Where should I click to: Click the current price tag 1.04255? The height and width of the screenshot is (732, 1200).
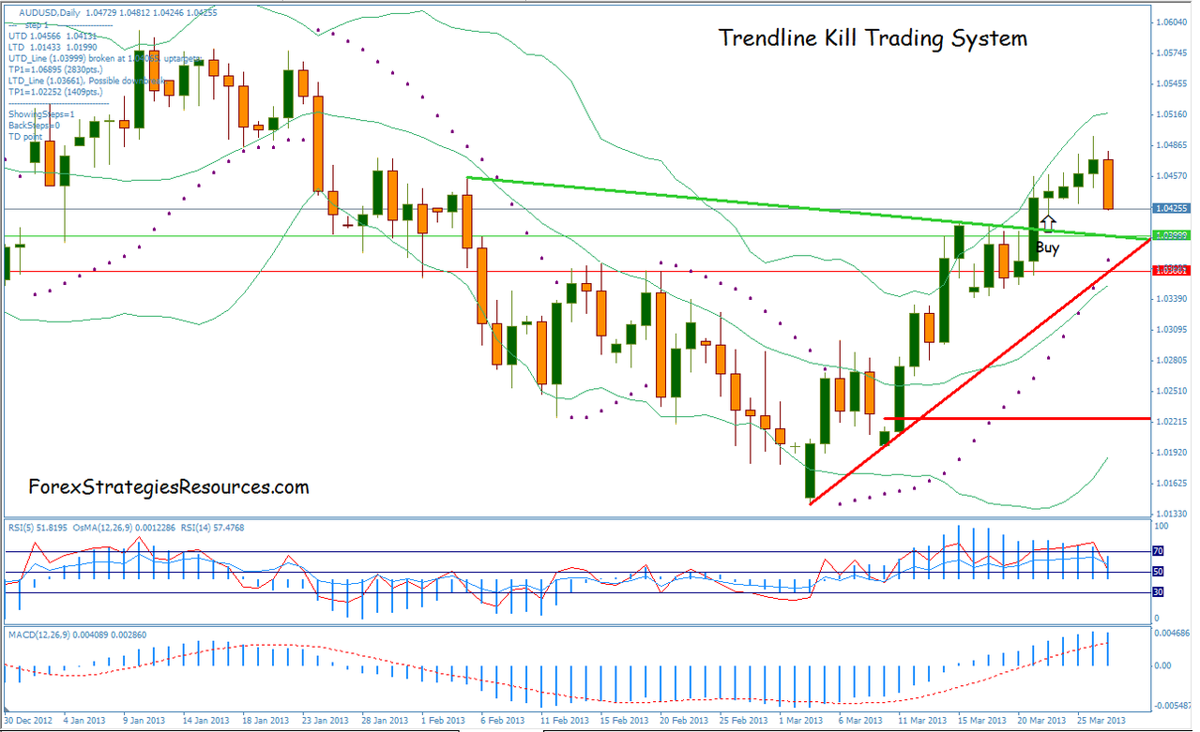click(1171, 208)
